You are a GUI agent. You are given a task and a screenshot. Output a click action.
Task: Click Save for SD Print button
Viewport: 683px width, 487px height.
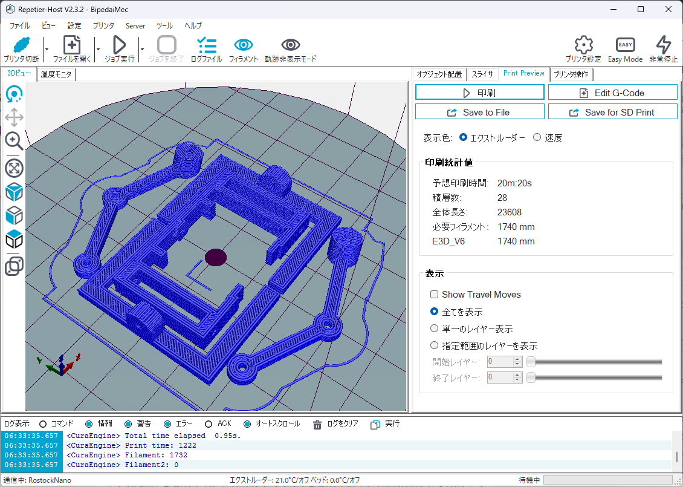click(612, 112)
